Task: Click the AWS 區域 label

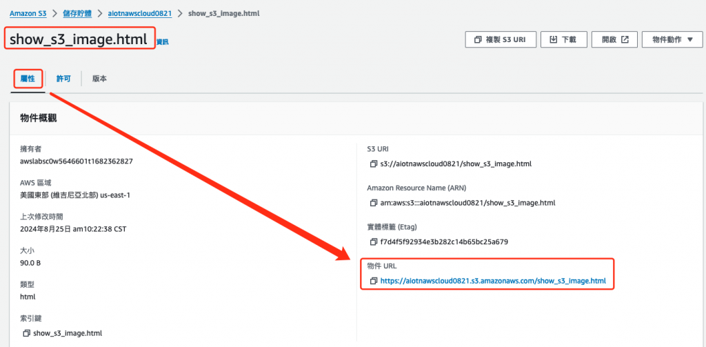Action: tap(36, 183)
